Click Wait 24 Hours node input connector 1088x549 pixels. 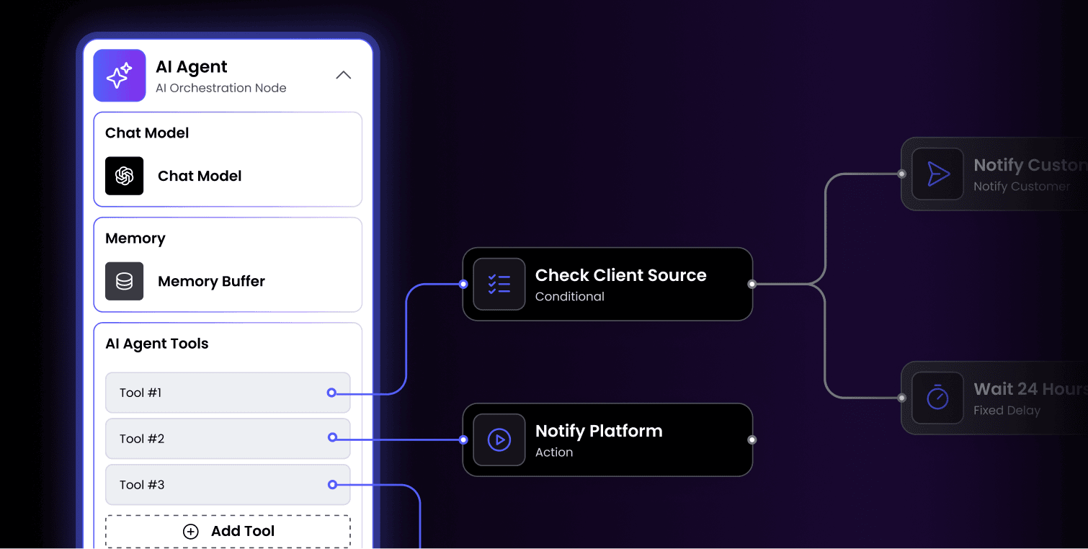point(901,398)
